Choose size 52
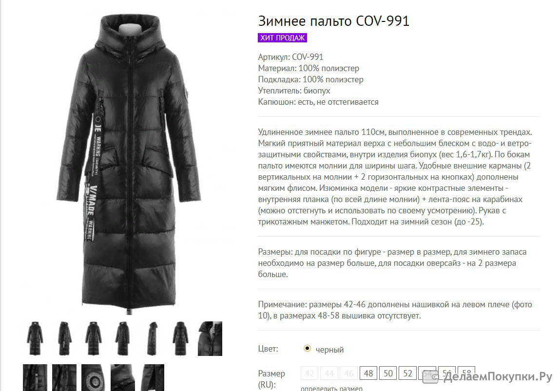 coord(407,373)
